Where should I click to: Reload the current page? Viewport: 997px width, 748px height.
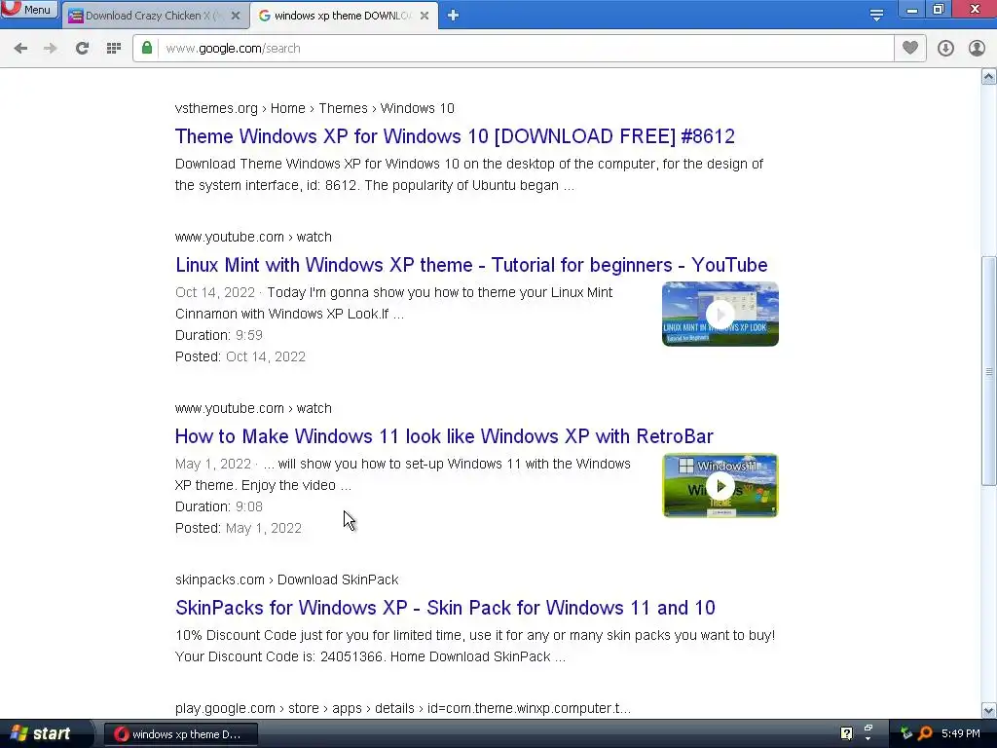point(82,49)
